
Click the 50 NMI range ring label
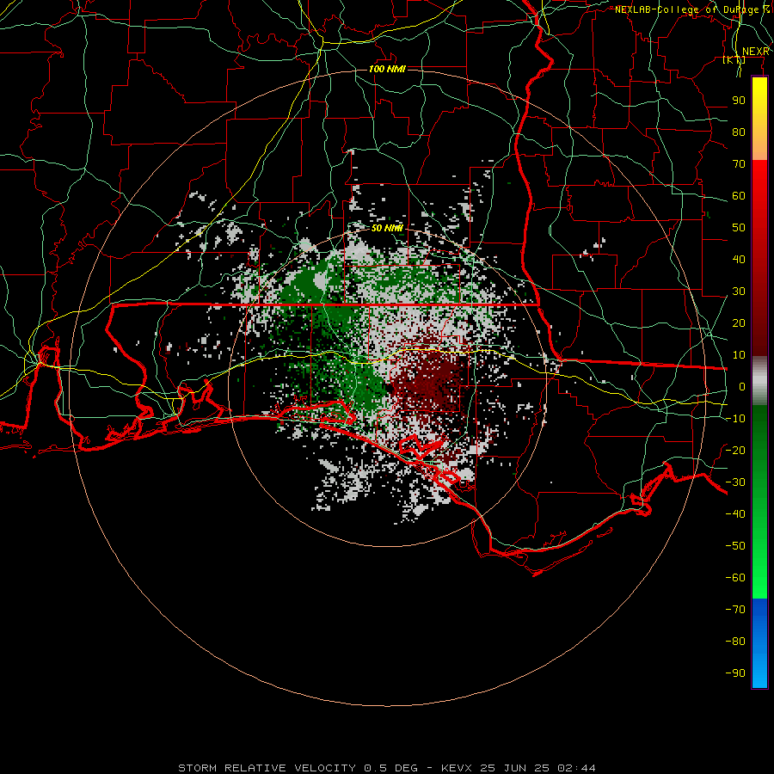pyautogui.click(x=387, y=228)
